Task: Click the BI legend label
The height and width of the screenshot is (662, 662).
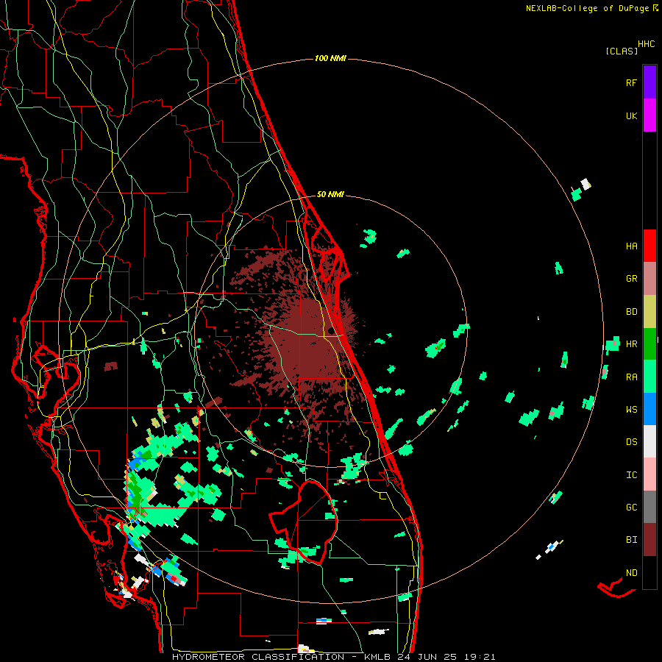Action: tap(631, 540)
